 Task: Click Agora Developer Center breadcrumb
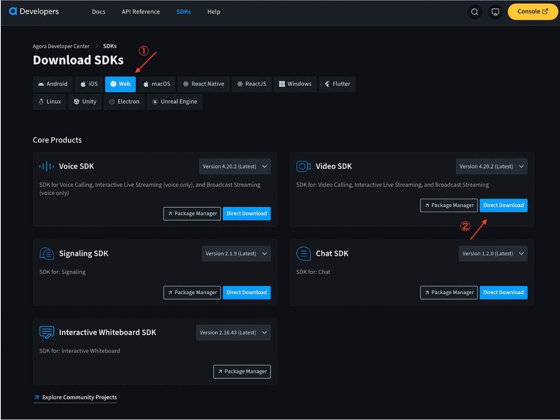[61, 46]
